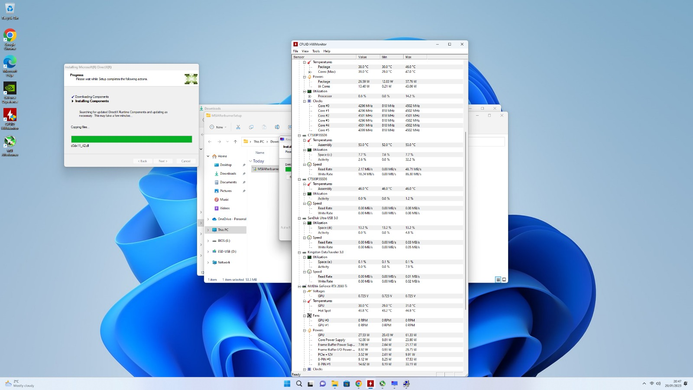Click HWMonitor icon in the taskbar
The height and width of the screenshot is (390, 693).
(370, 383)
